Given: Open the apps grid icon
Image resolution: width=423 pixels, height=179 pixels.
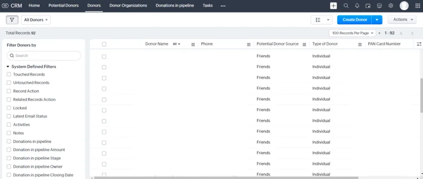Looking at the screenshot, I should pyautogui.click(x=417, y=6).
